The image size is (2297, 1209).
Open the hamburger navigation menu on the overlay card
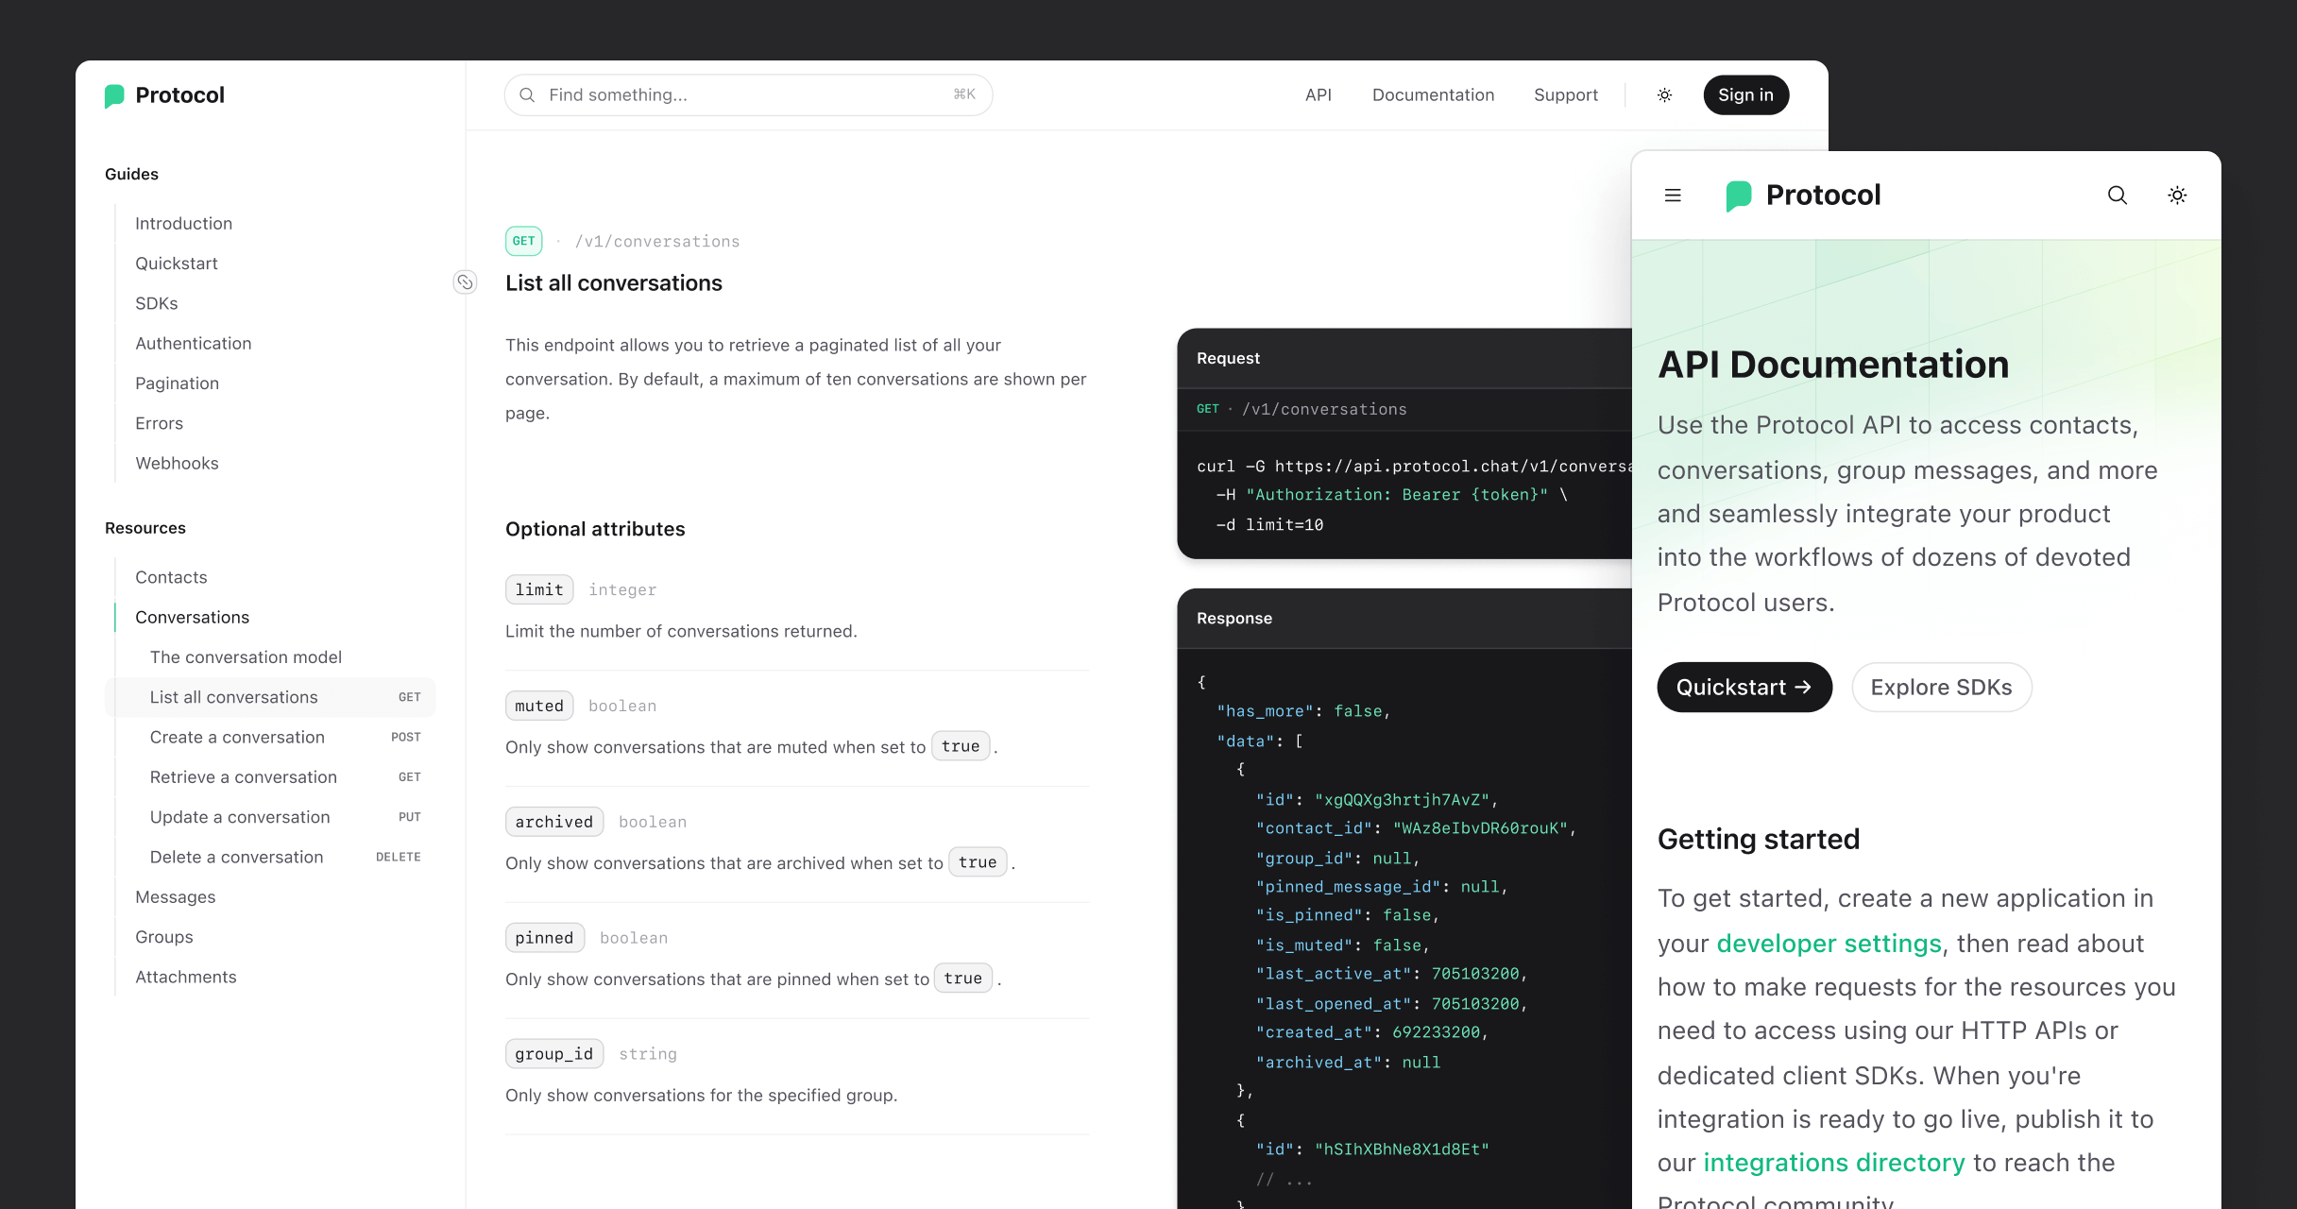point(1673,196)
